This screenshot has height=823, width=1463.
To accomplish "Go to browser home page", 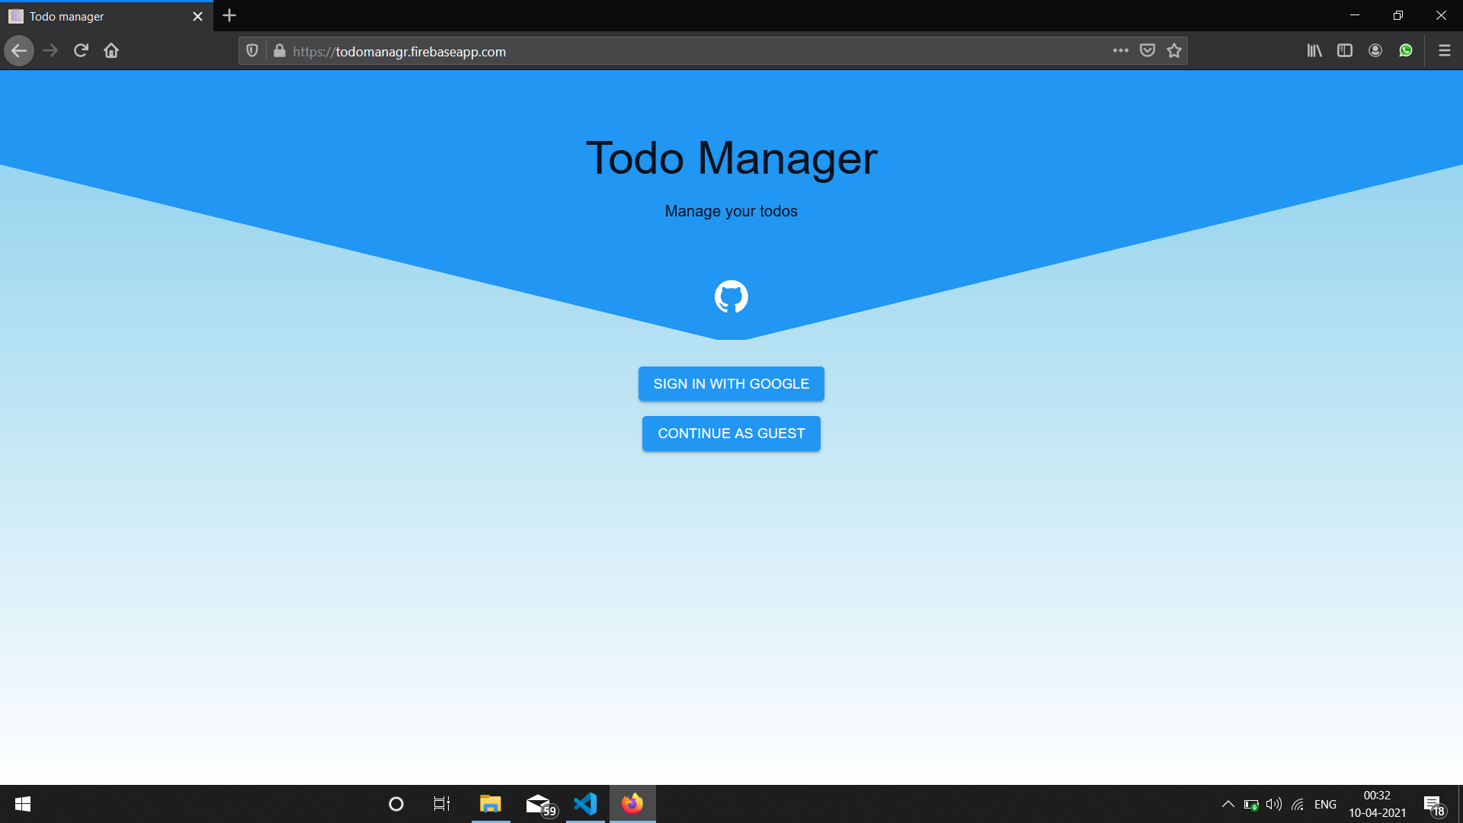I will (111, 51).
